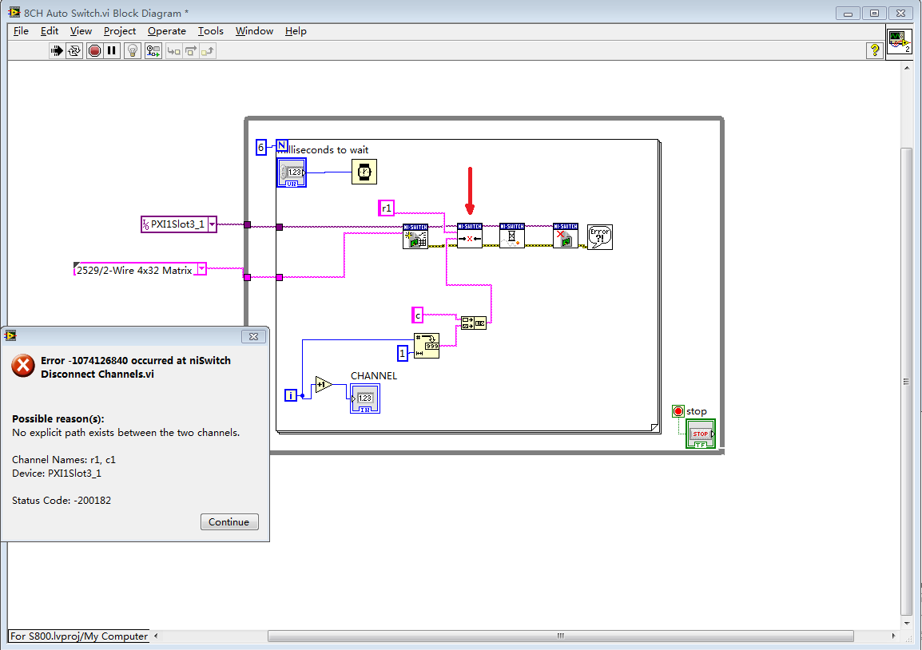Click the scroll right arrow
The image size is (922, 650).
pos(894,636)
